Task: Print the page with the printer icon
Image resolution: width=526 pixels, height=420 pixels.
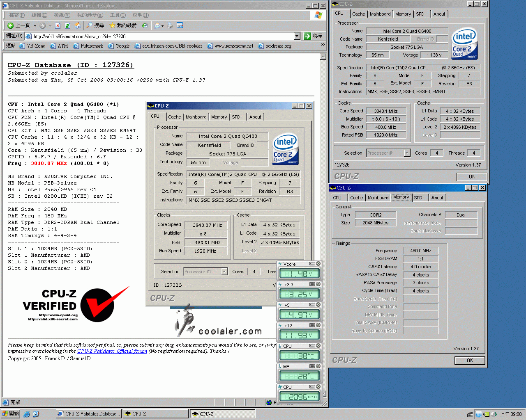Action: click(x=169, y=25)
